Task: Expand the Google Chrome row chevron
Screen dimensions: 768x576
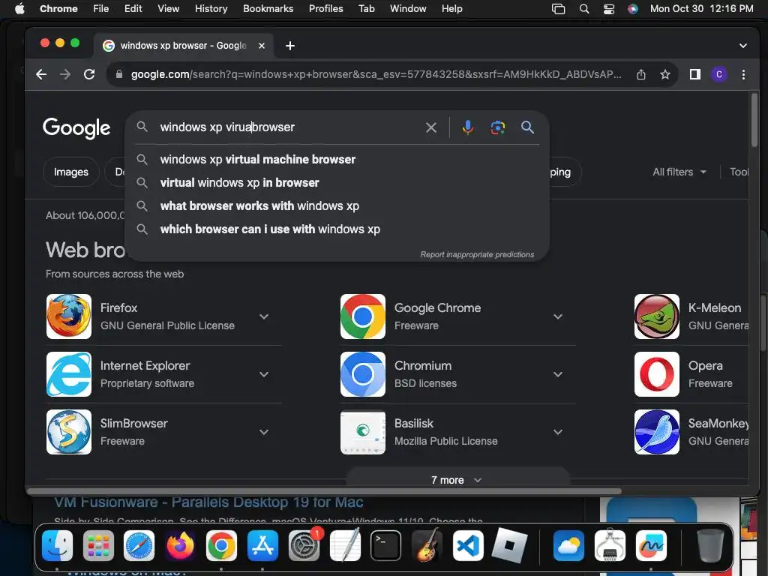Action: tap(558, 317)
